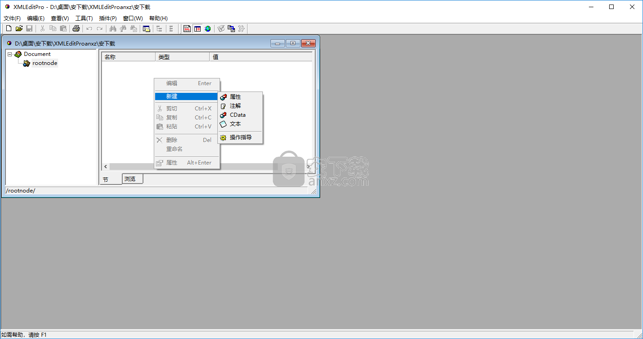Click 重命名 in the context menu

187,149
